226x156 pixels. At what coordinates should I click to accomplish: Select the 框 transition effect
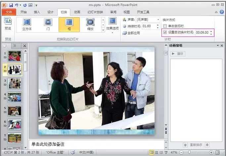coord(69,25)
